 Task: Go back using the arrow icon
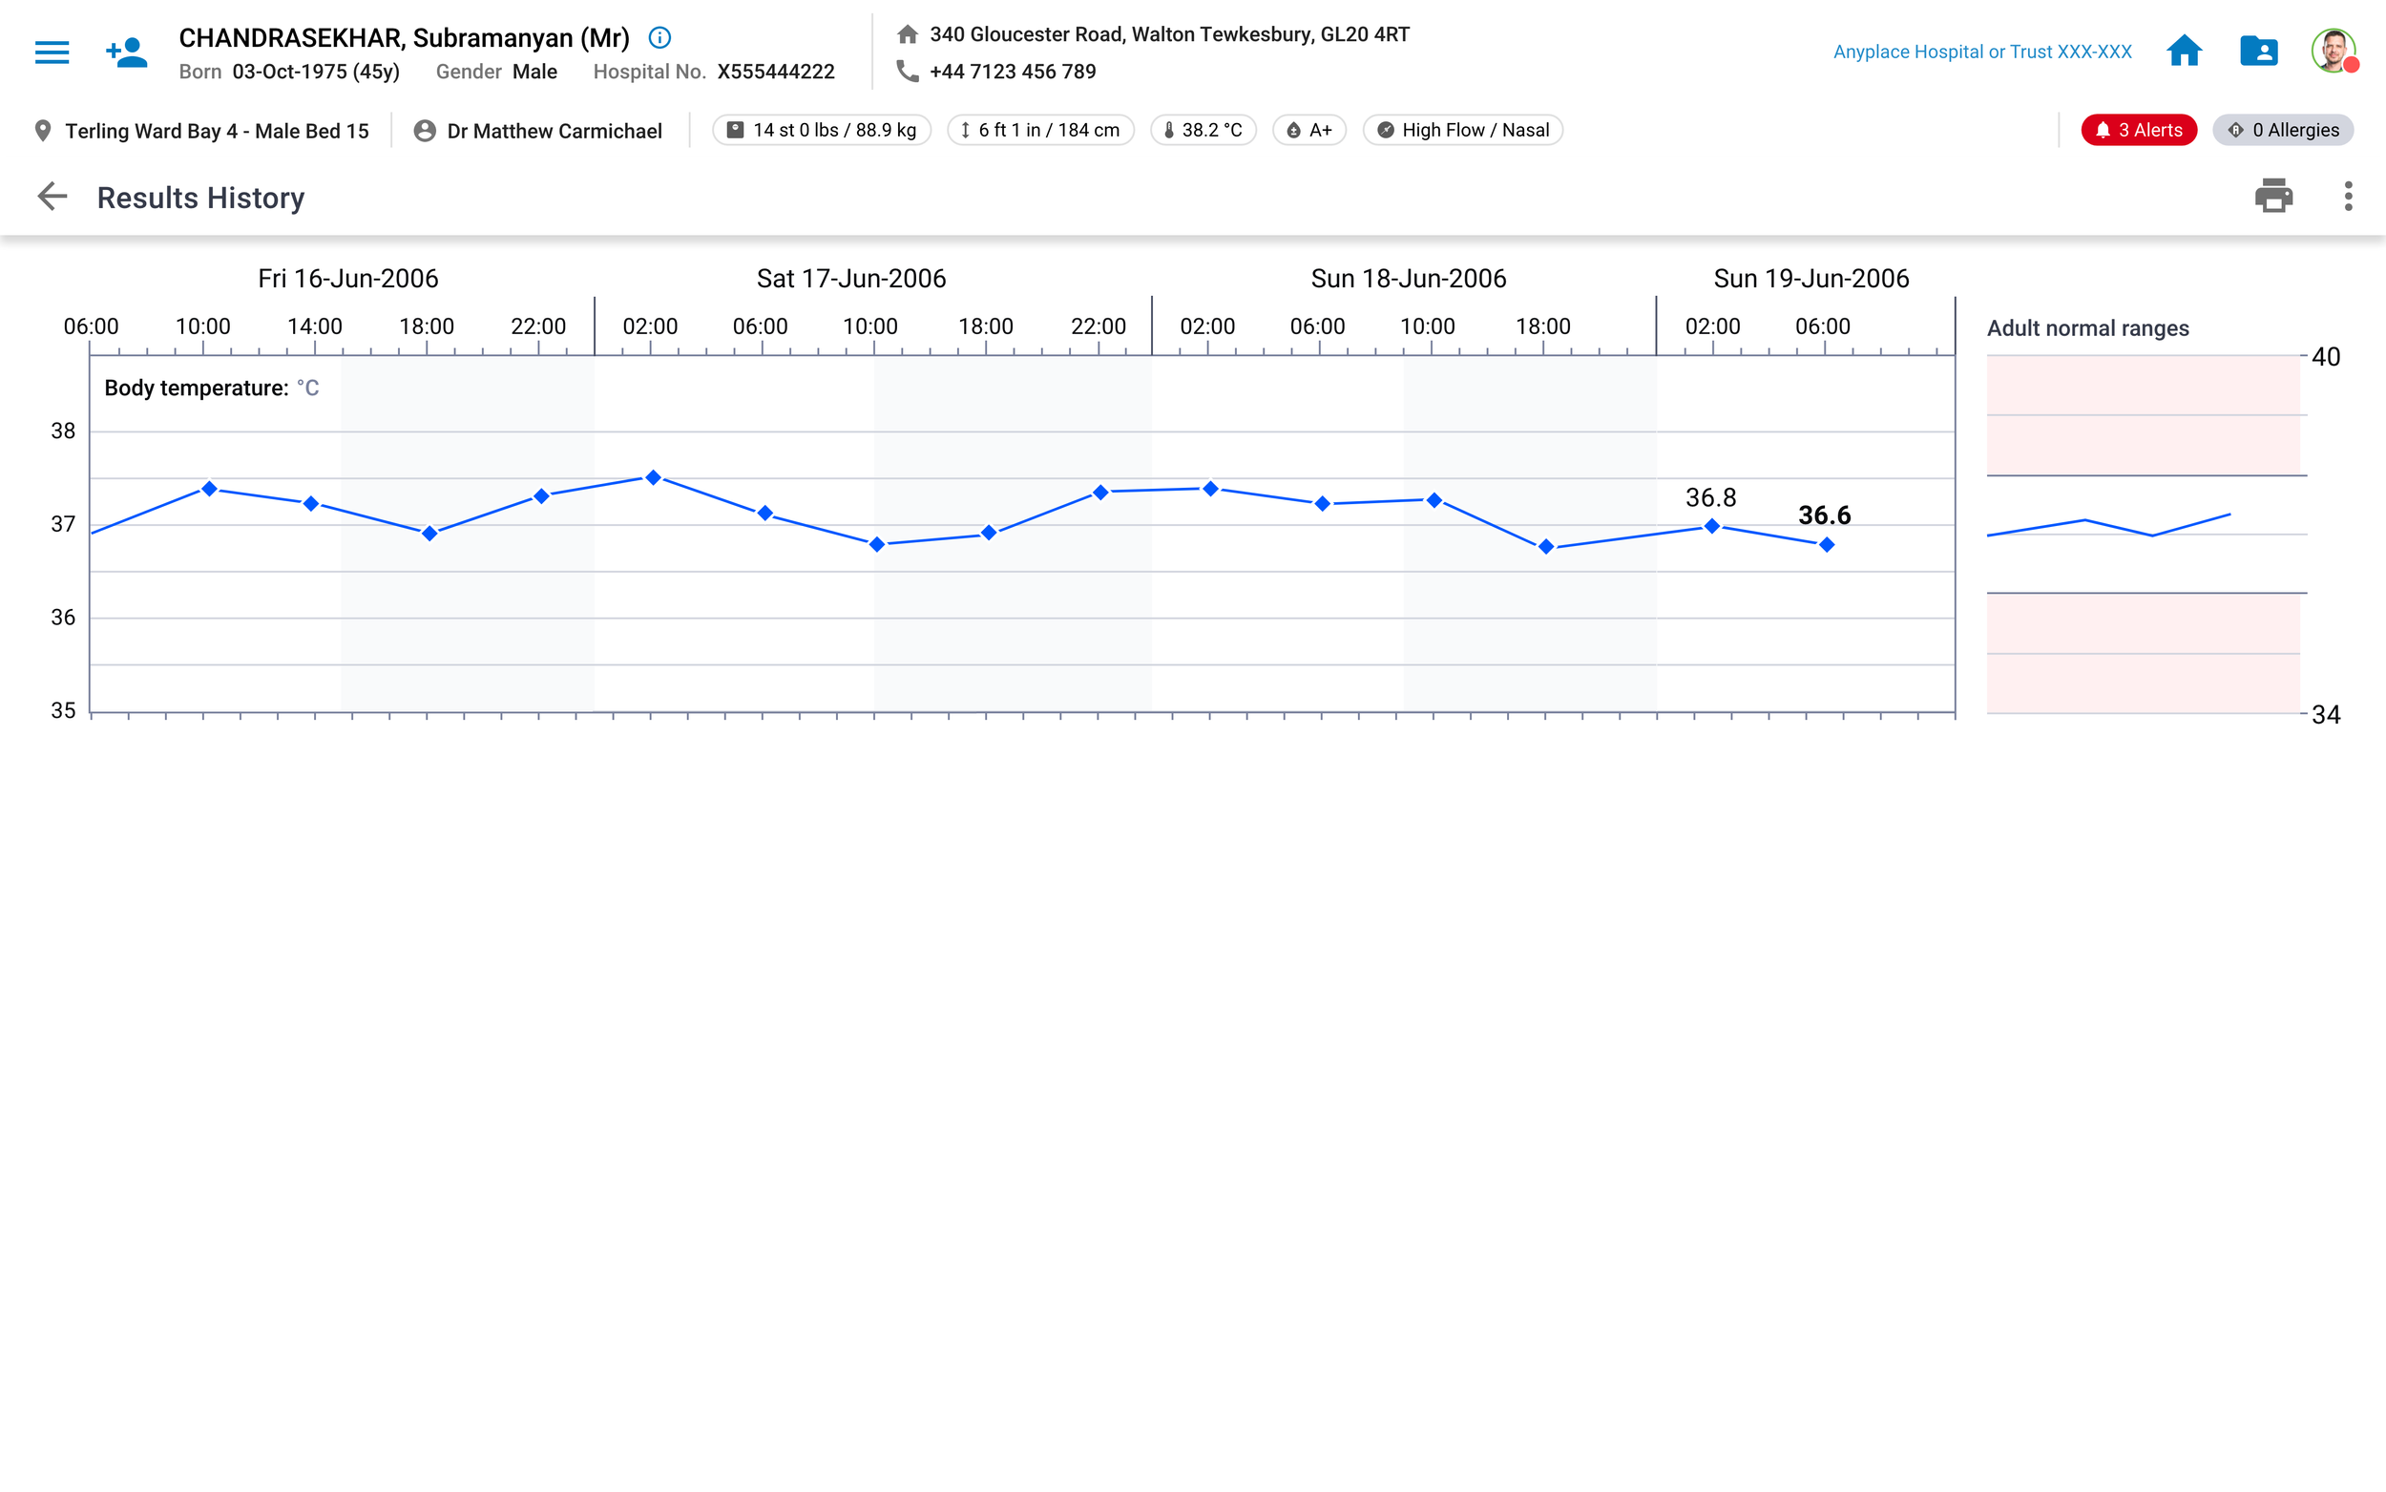(x=52, y=197)
